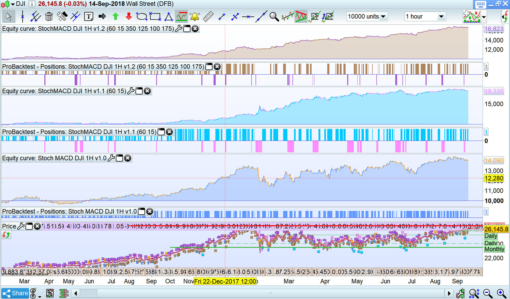
Task: Click scrollbar right arrow button
Action: [449, 293]
